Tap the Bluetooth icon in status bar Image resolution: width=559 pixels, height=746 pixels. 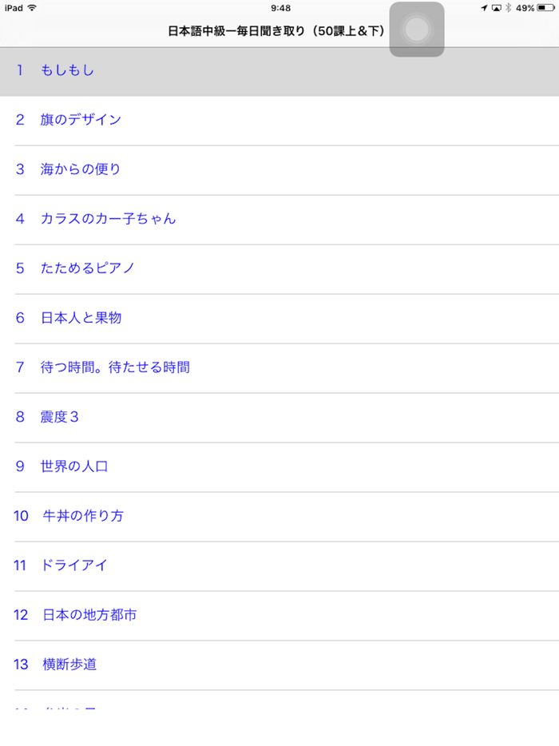508,7
